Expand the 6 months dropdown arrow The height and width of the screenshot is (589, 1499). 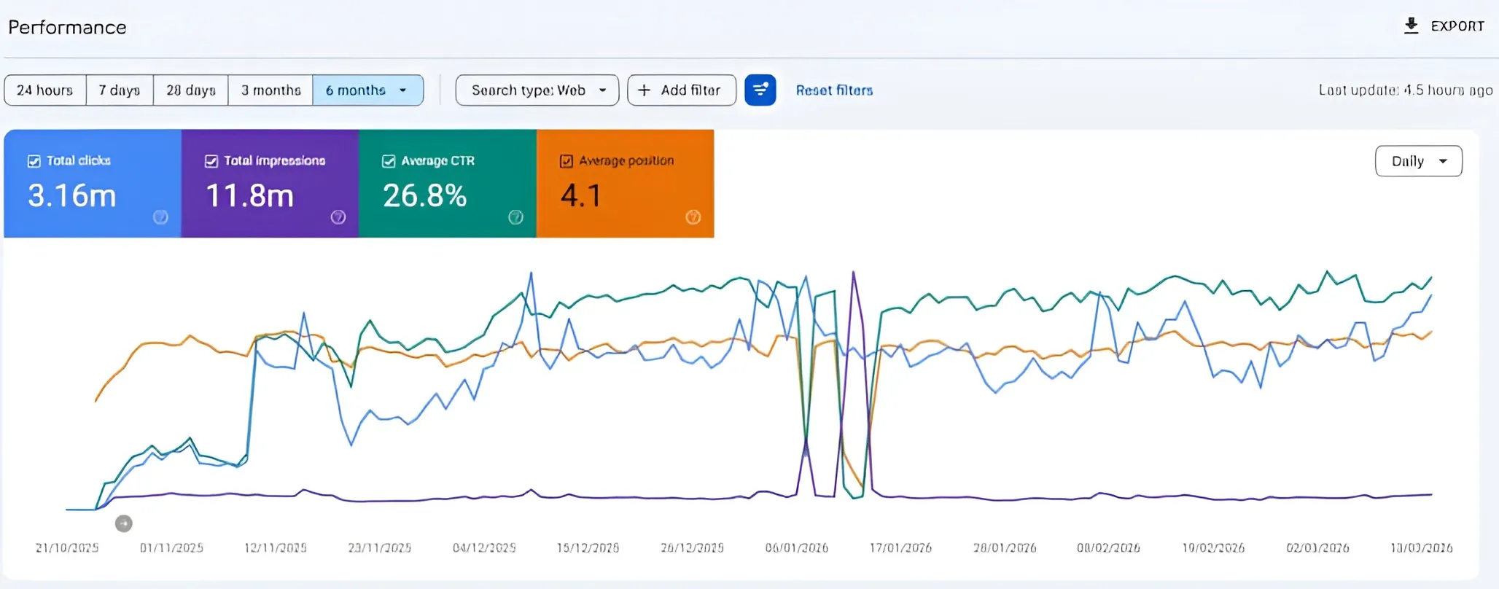pos(402,90)
